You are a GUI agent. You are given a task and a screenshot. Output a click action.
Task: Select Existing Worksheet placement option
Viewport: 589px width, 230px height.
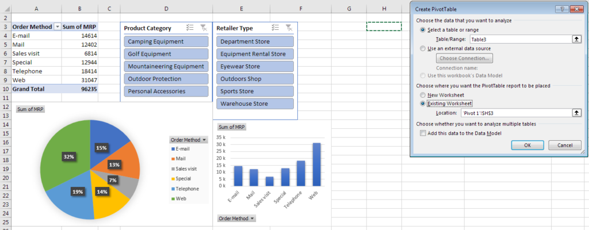(x=423, y=103)
